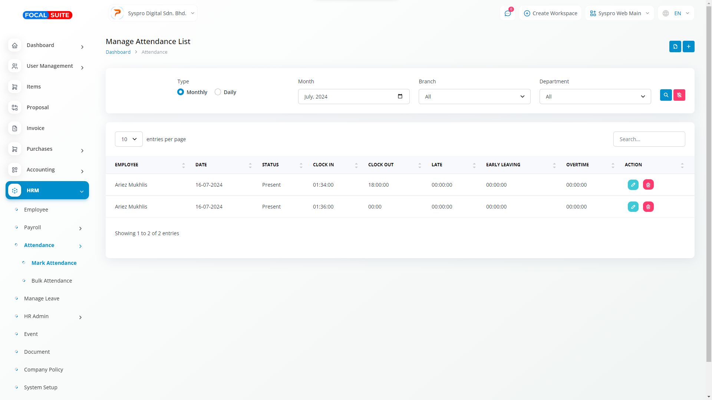Delete the 01:34:00 clock-in attendance row
Image resolution: width=712 pixels, height=400 pixels.
(648, 185)
